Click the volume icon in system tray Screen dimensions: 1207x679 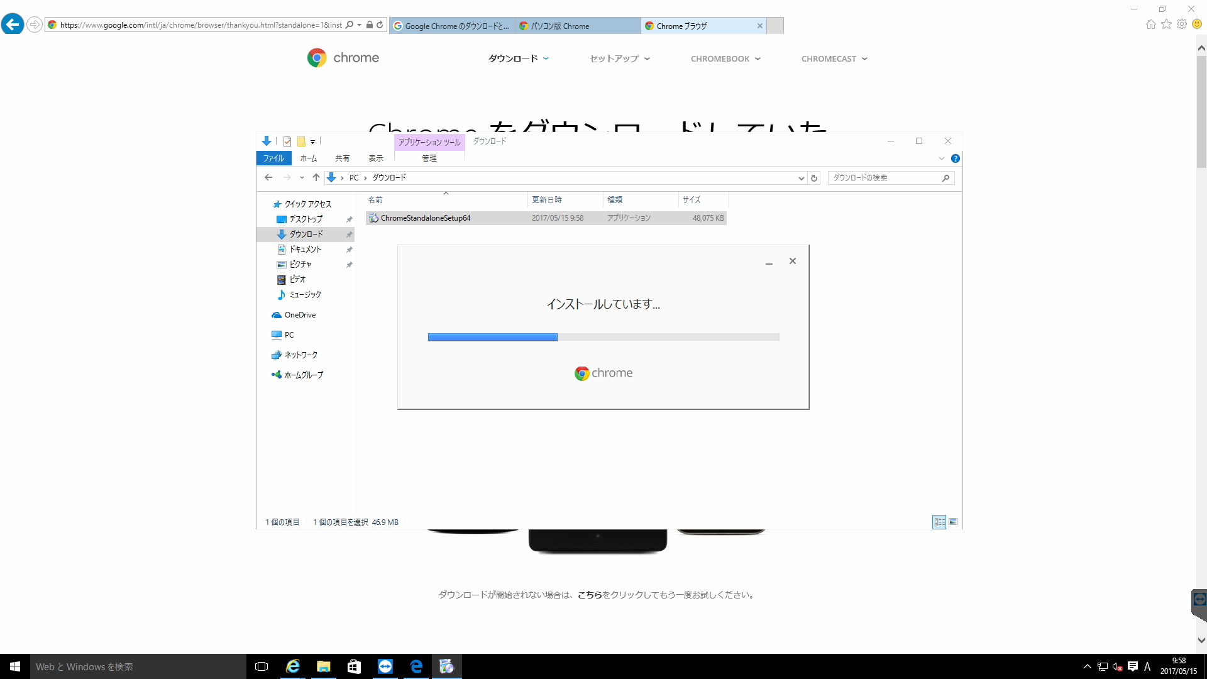tap(1118, 666)
